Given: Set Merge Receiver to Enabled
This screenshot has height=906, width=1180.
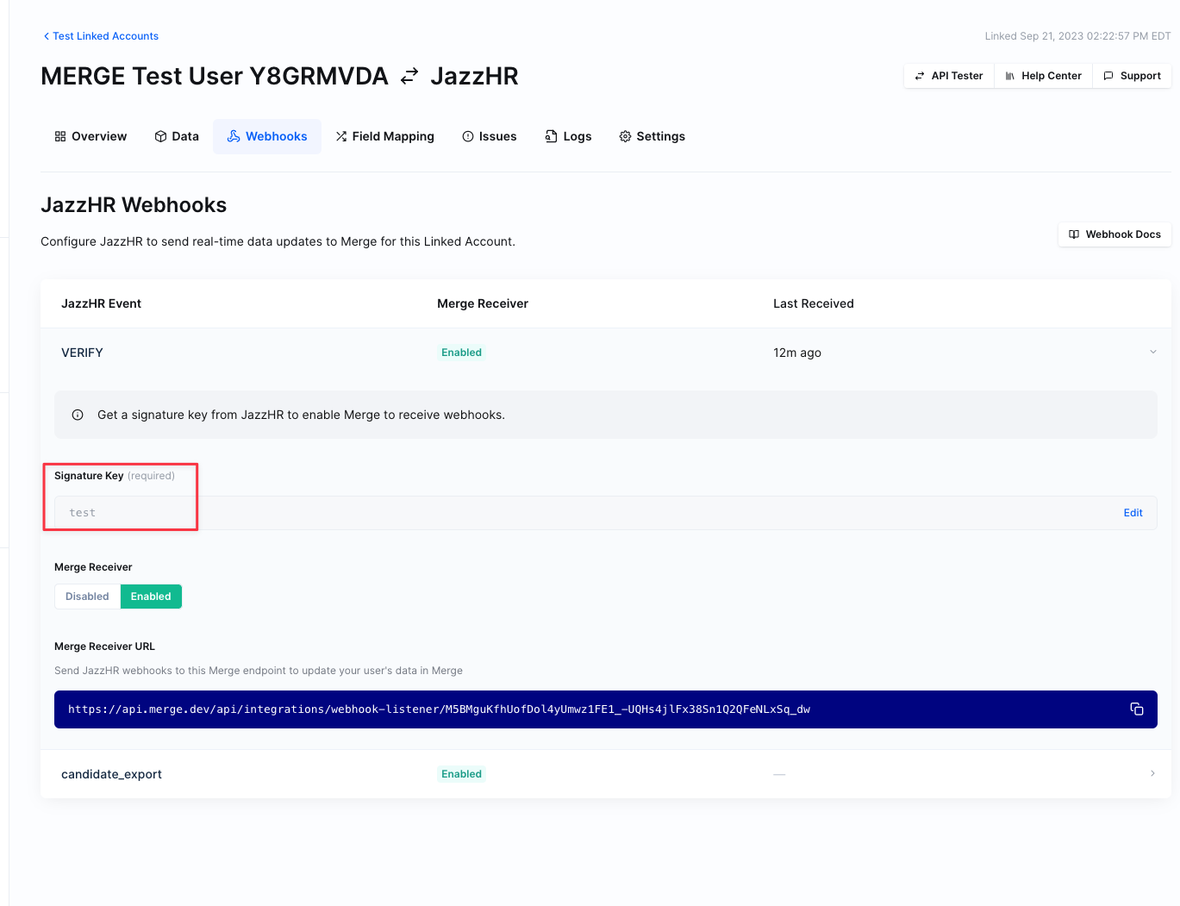Looking at the screenshot, I should coord(151,597).
